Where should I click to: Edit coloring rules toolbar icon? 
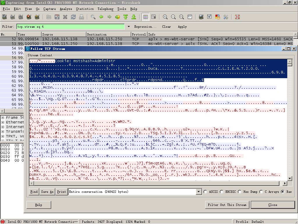click(217, 17)
